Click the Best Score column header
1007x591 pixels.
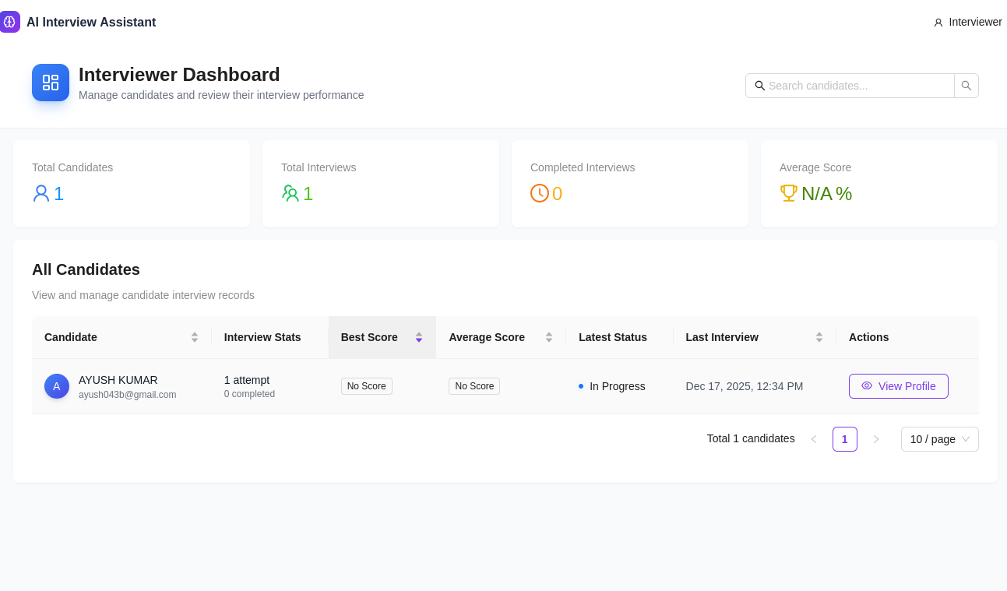(382, 337)
